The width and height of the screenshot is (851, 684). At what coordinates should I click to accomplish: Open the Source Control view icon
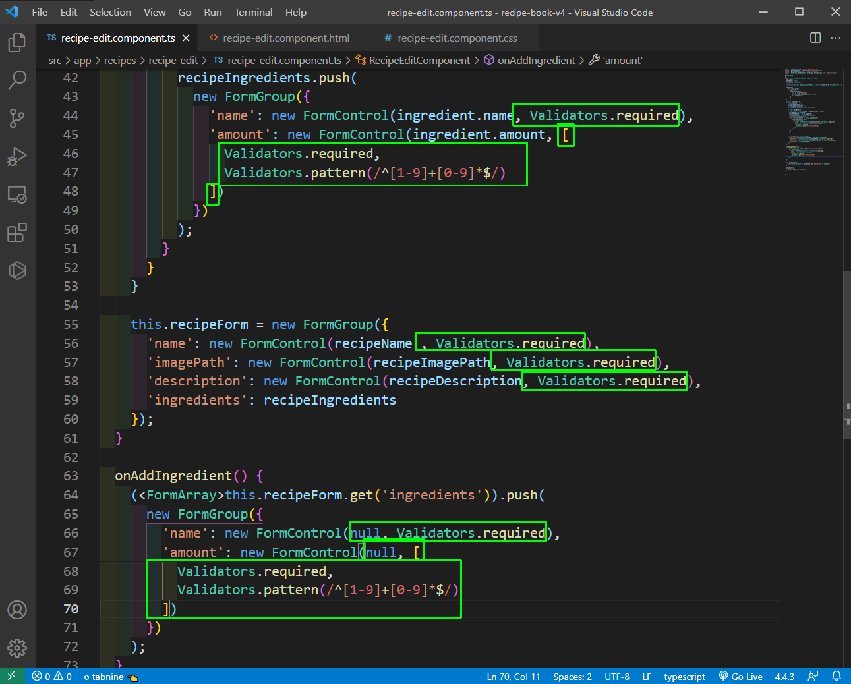pyautogui.click(x=17, y=119)
